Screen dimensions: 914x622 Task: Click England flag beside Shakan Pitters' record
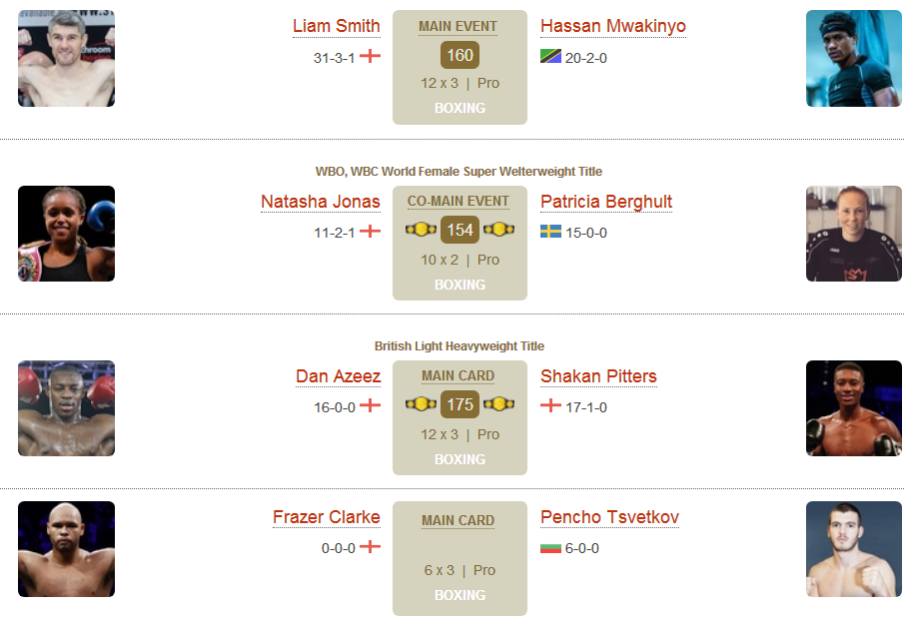550,405
